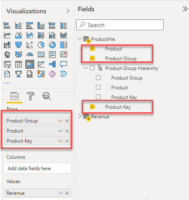Add the Paginated report visual
Screen dimensions: 189x200
tap(30, 74)
